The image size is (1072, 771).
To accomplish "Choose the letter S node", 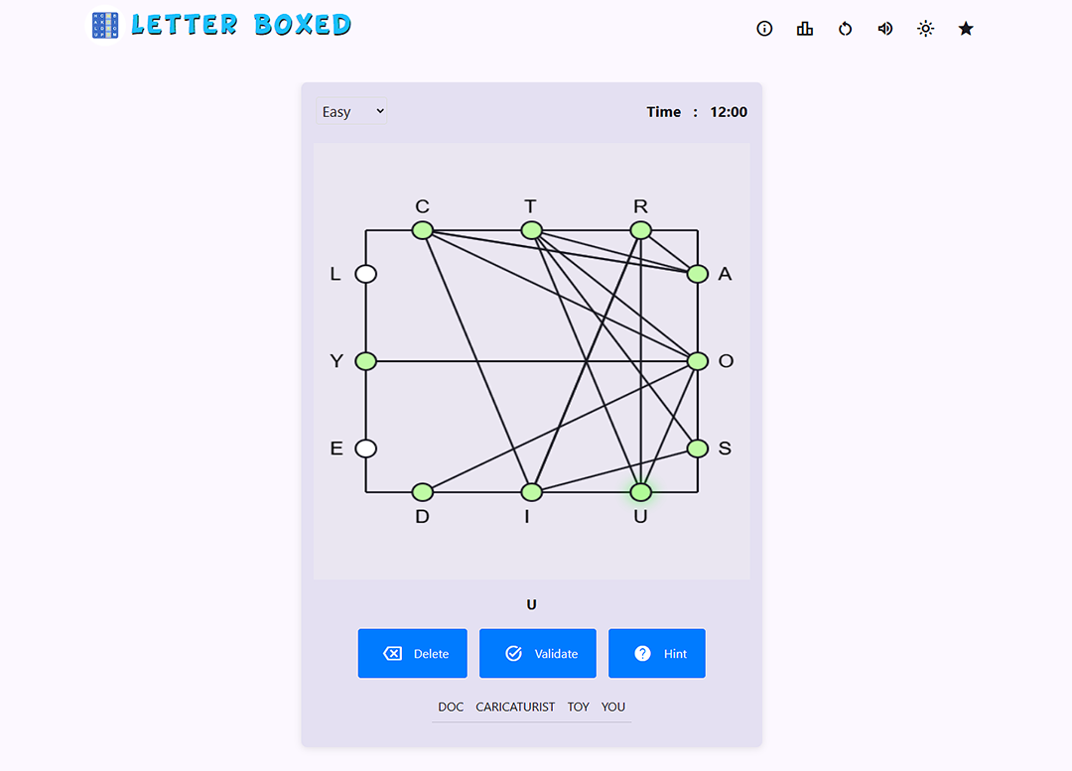I will tap(698, 449).
